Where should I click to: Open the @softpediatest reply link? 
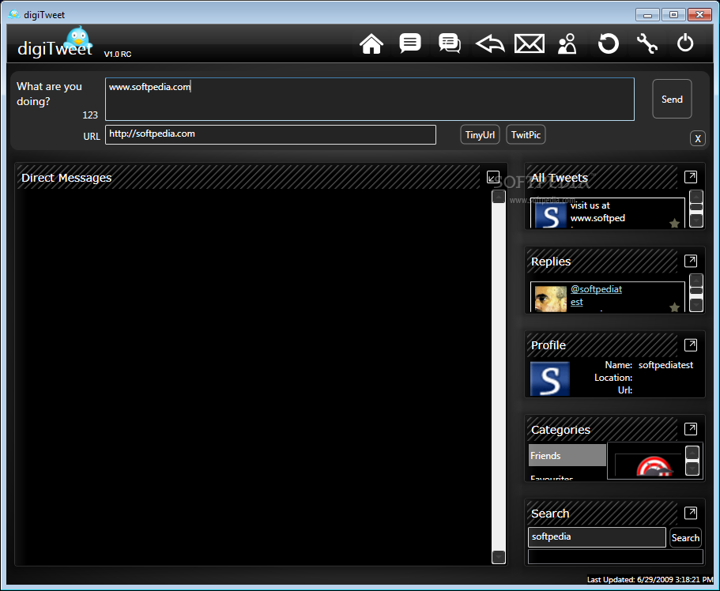pos(596,295)
